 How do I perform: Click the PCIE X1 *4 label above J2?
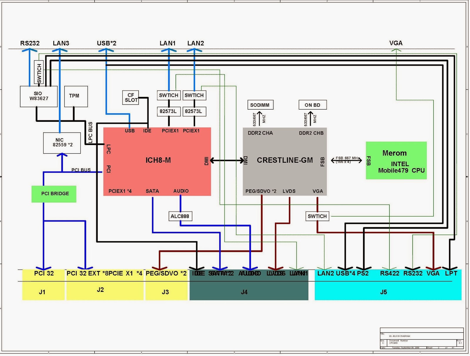pyautogui.click(x=125, y=273)
